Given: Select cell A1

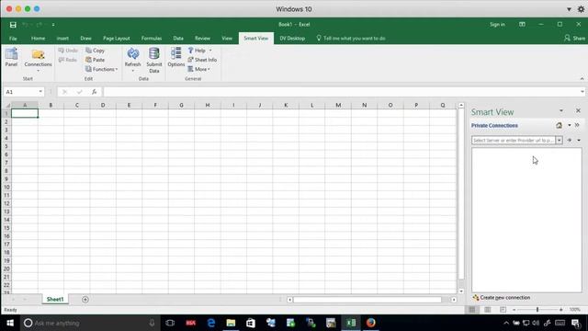Looking at the screenshot, I should click(x=25, y=113).
